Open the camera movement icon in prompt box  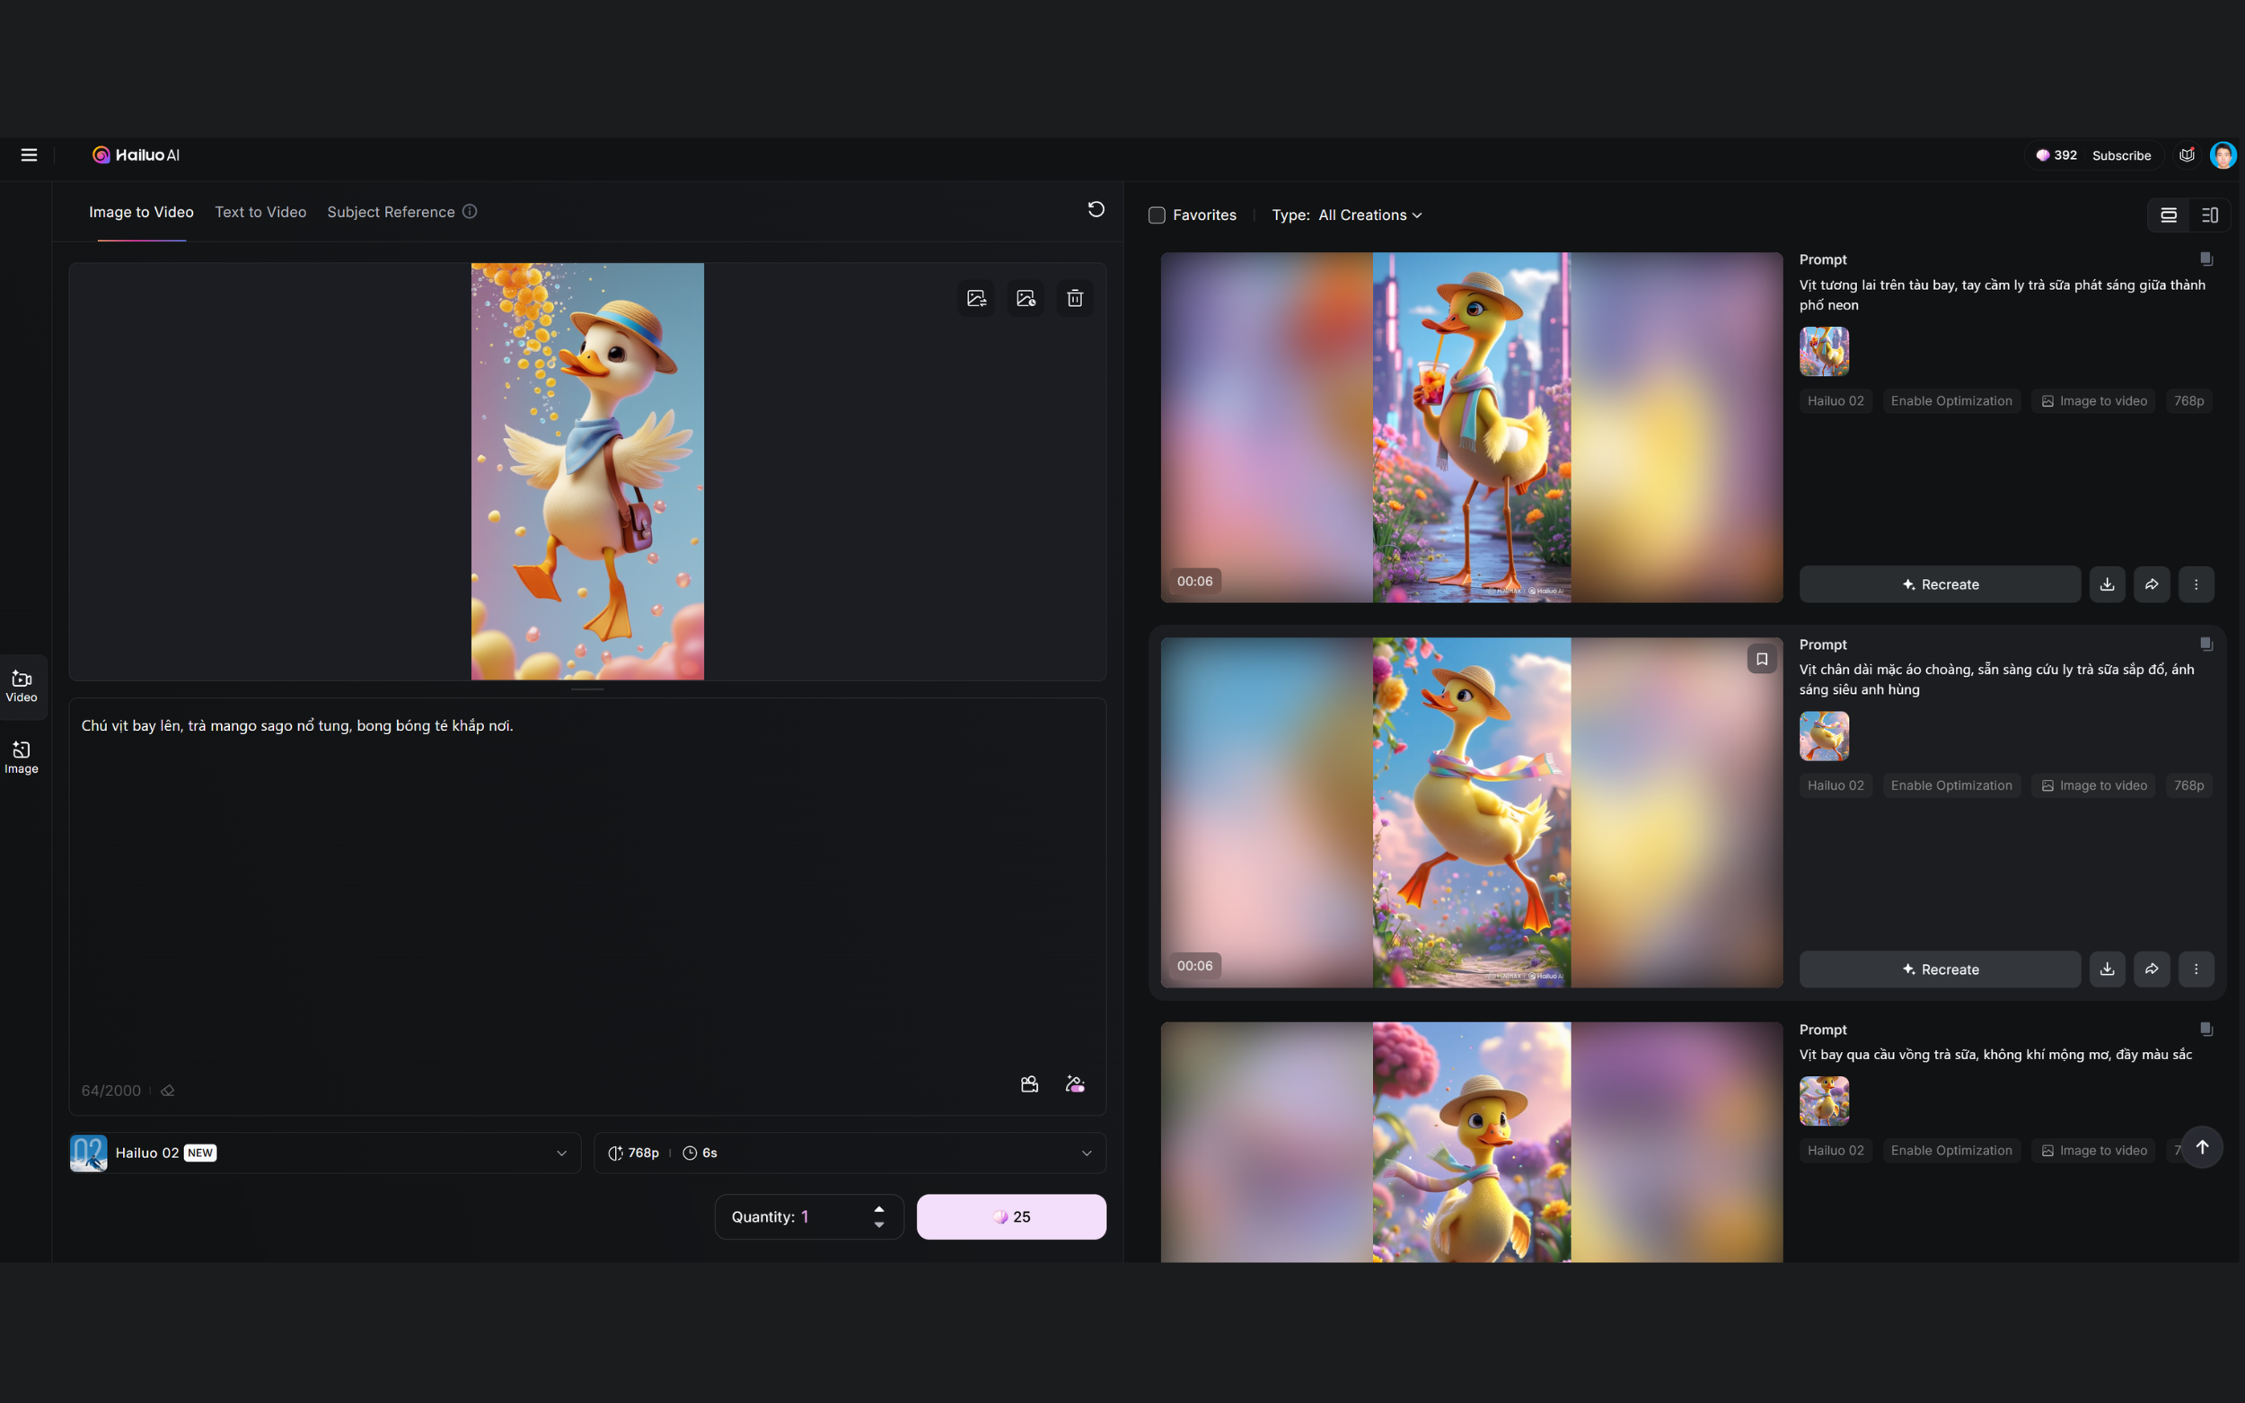[1029, 1083]
